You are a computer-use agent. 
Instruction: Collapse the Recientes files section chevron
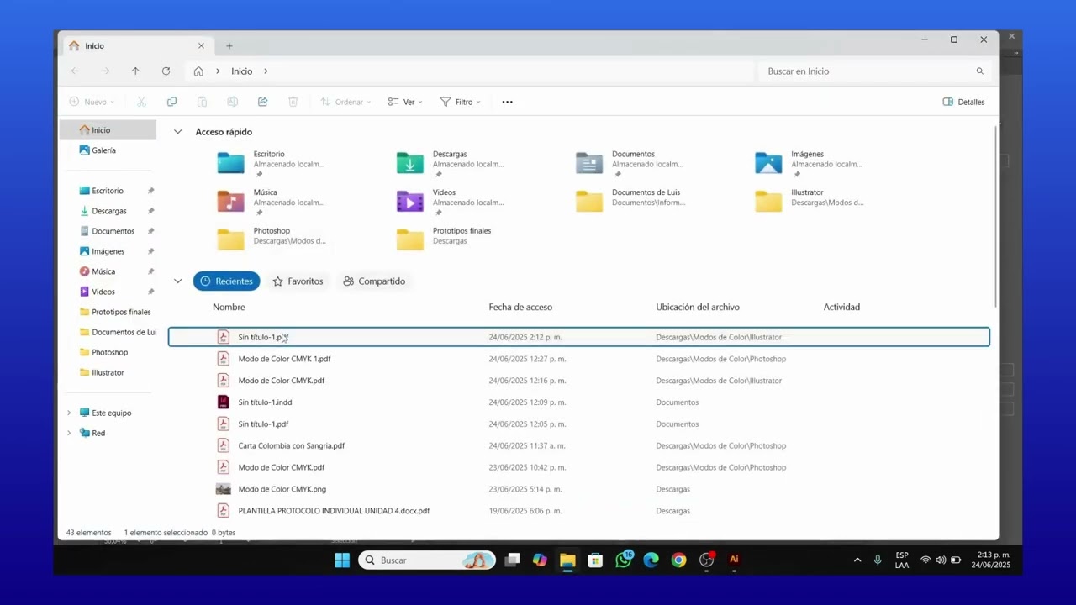[177, 281]
